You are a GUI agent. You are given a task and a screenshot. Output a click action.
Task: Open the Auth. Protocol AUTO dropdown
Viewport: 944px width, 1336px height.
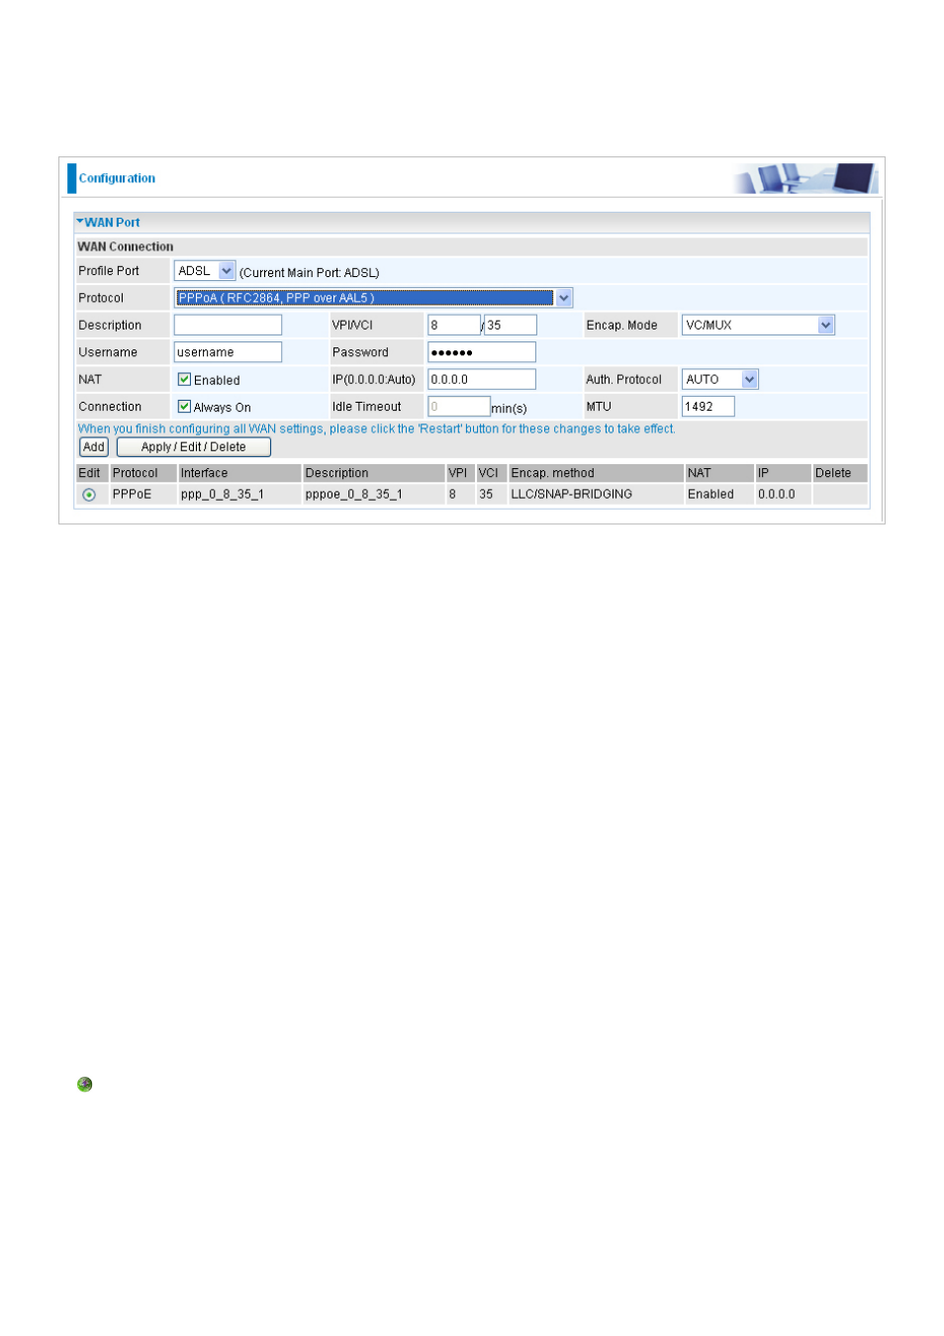click(720, 380)
